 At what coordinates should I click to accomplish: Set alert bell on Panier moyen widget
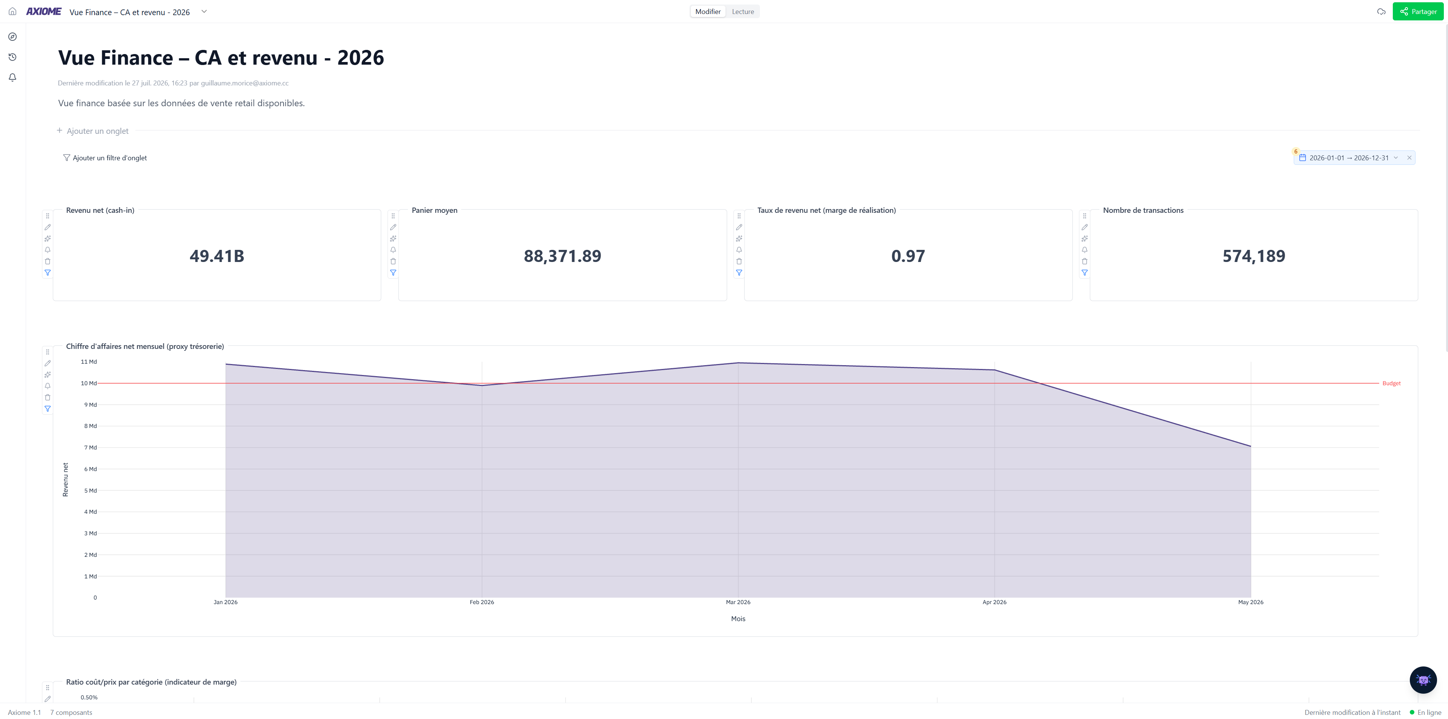tap(393, 249)
